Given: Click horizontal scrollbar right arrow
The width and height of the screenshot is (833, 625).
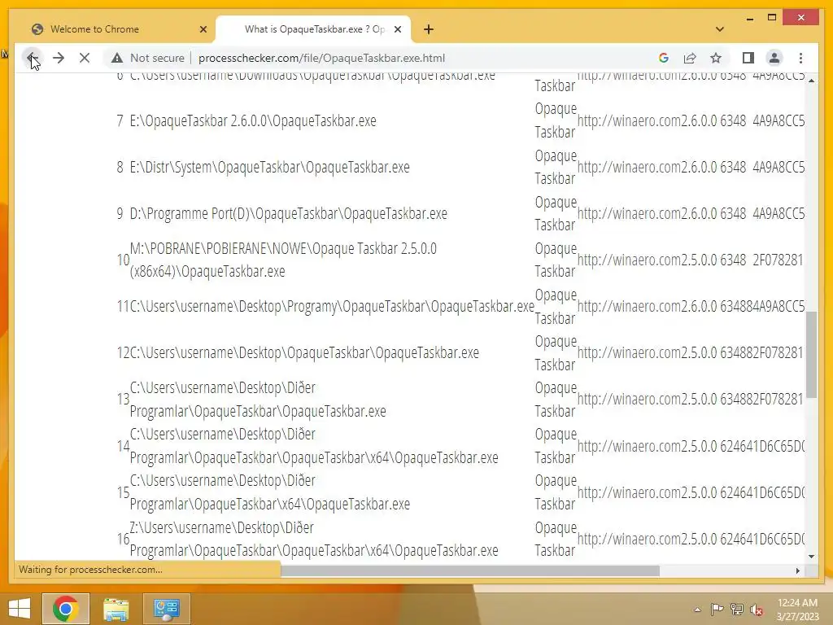Looking at the screenshot, I should (x=797, y=570).
